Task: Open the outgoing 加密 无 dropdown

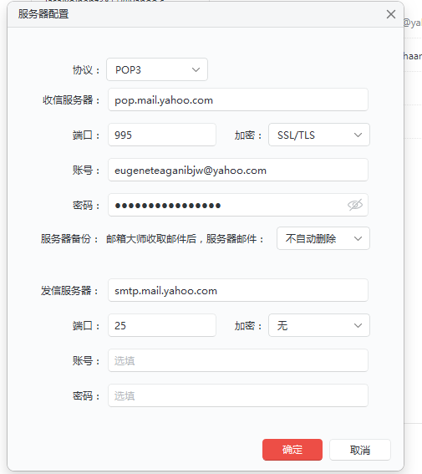Action: [319, 325]
